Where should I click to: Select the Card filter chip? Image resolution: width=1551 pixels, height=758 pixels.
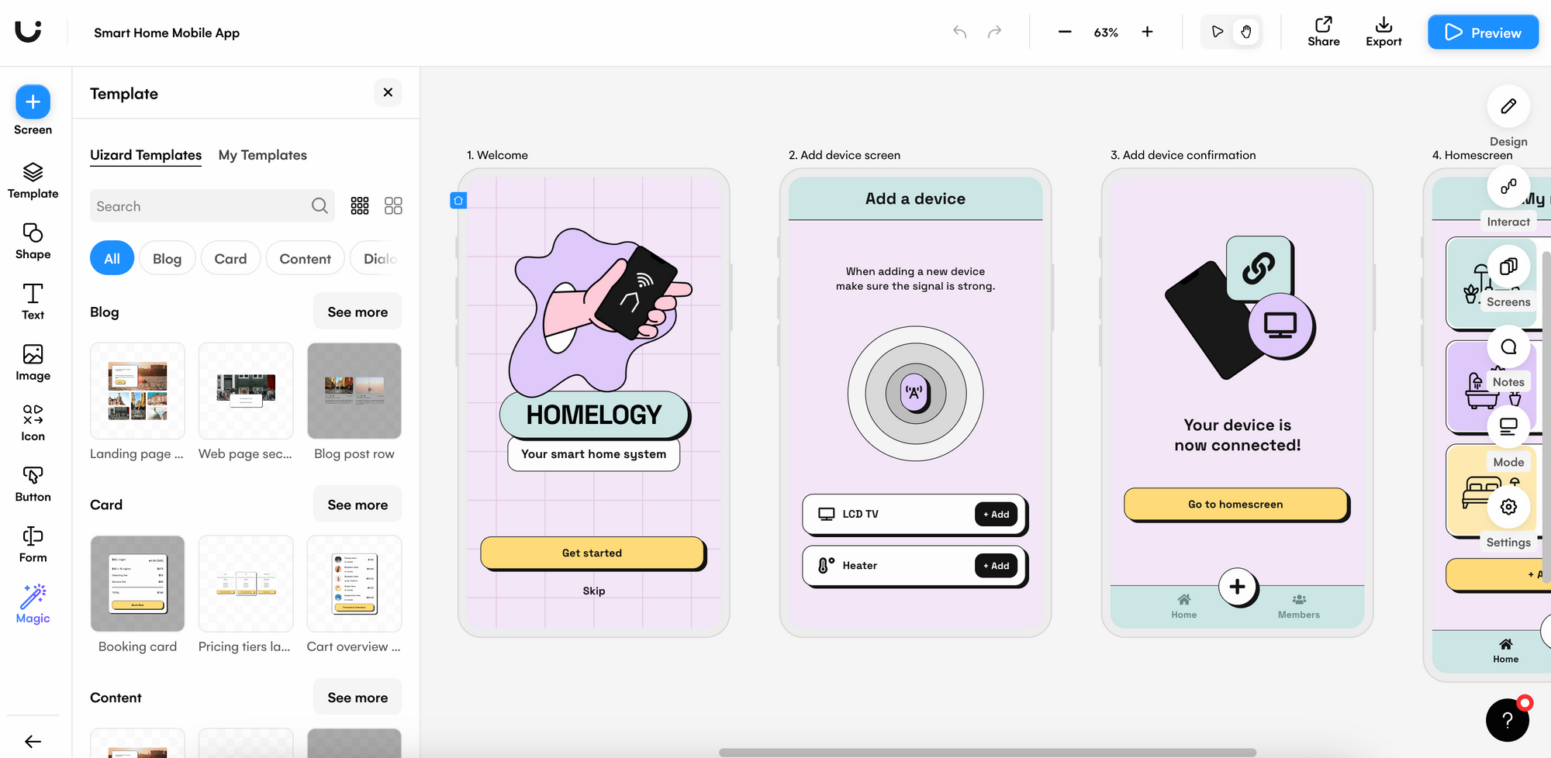[x=230, y=259]
